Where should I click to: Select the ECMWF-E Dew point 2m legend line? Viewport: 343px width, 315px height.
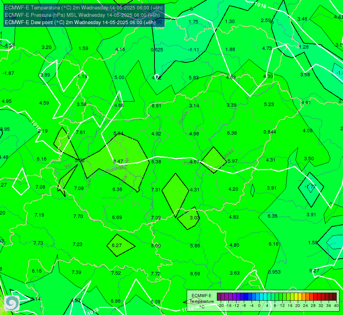tap(80, 22)
